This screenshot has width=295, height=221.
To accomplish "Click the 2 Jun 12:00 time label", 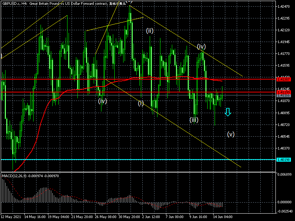I will click(x=151, y=217).
